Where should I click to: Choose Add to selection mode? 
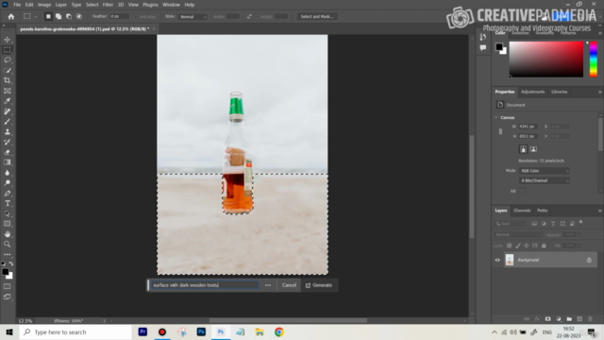pyautogui.click(x=59, y=17)
